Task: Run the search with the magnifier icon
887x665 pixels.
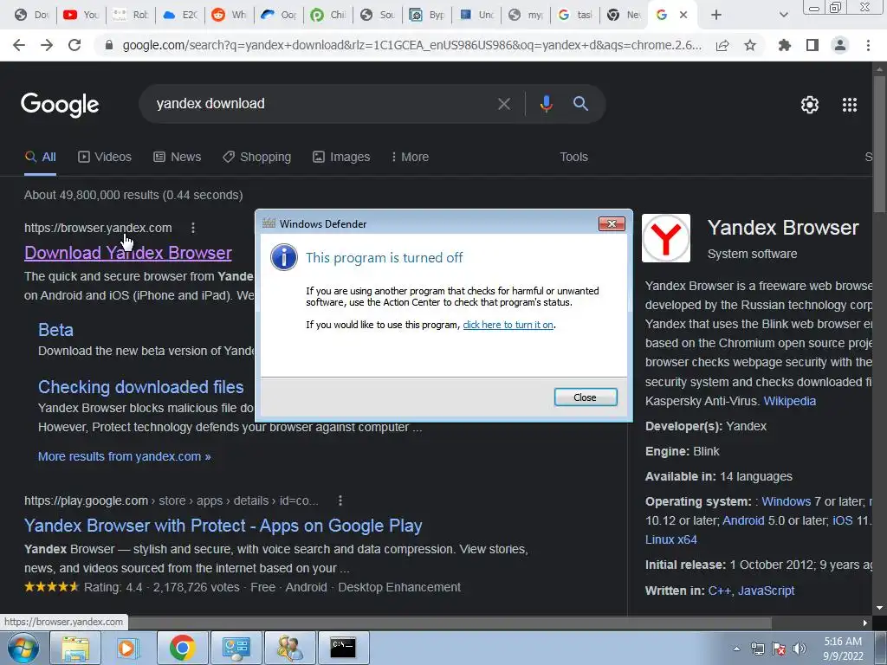Action: 581,104
